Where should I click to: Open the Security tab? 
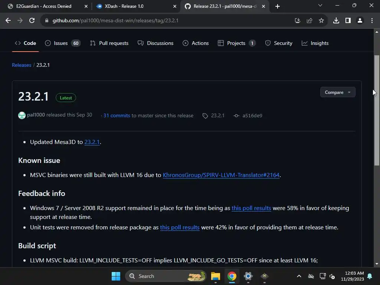tap(279, 43)
